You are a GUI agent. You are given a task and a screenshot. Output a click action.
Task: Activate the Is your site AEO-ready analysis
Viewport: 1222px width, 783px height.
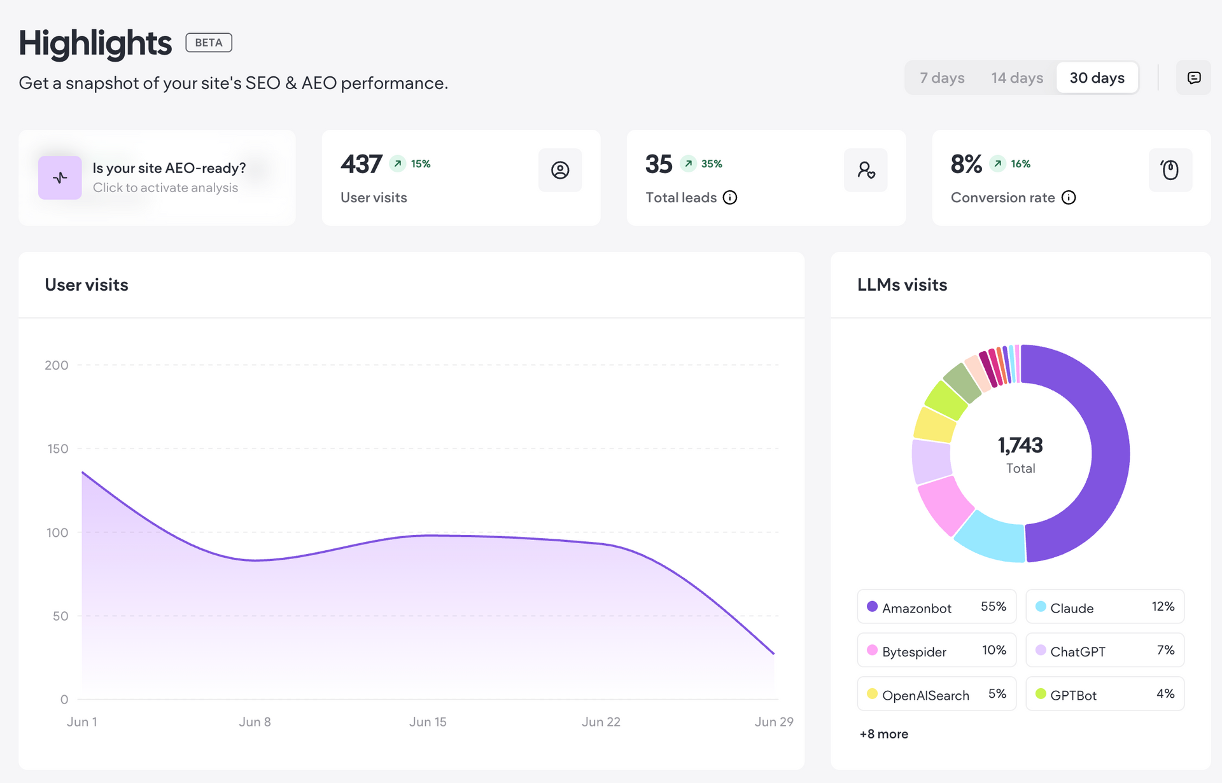pyautogui.click(x=157, y=177)
